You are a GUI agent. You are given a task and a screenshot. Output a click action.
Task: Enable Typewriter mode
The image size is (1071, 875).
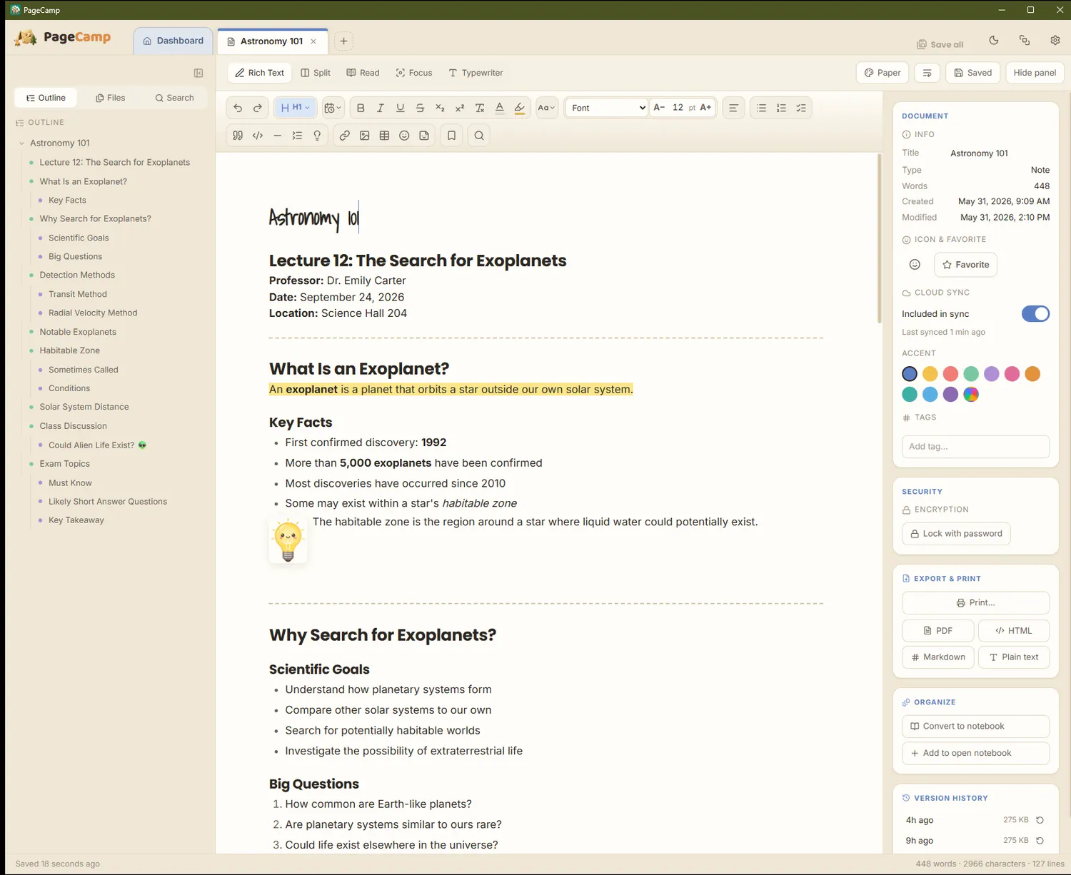476,73
